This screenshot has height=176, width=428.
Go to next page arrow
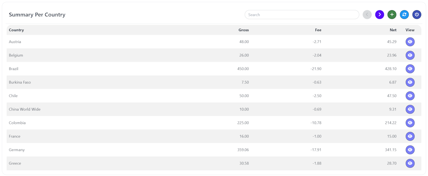tap(379, 15)
